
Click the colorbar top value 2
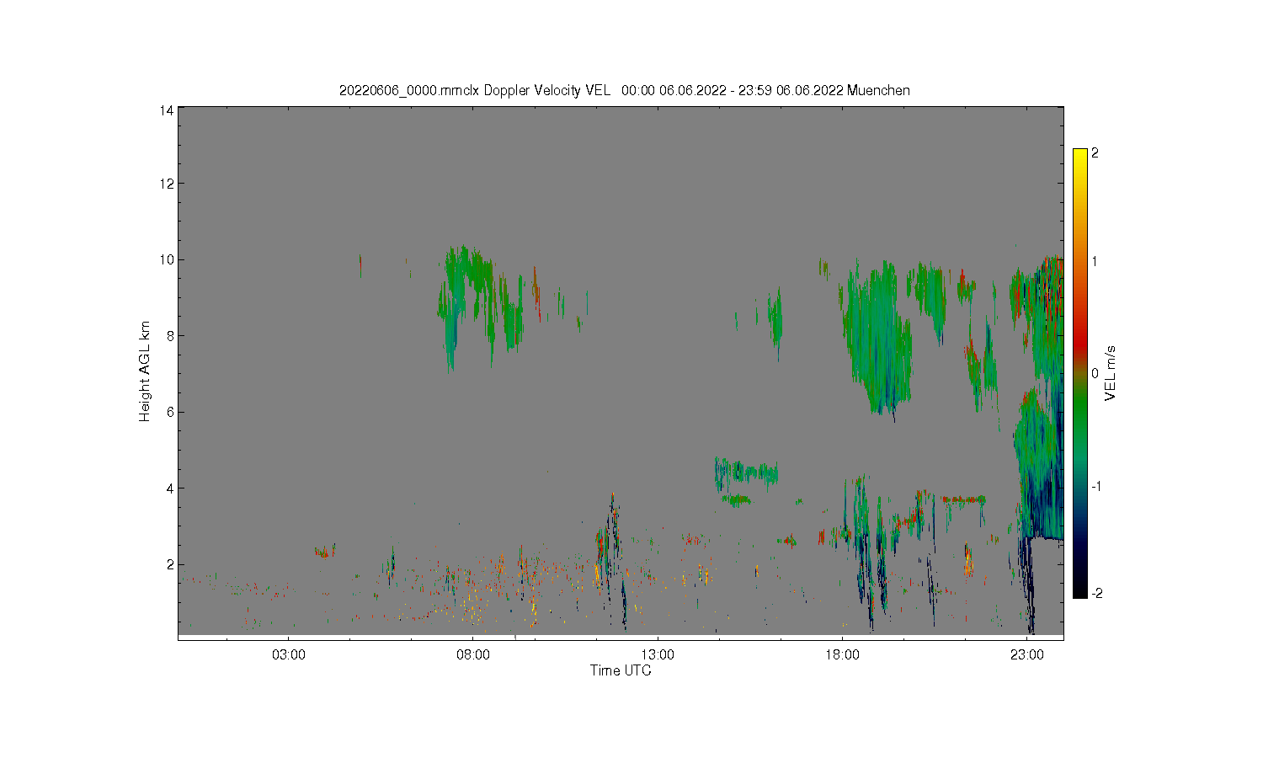pos(1095,152)
